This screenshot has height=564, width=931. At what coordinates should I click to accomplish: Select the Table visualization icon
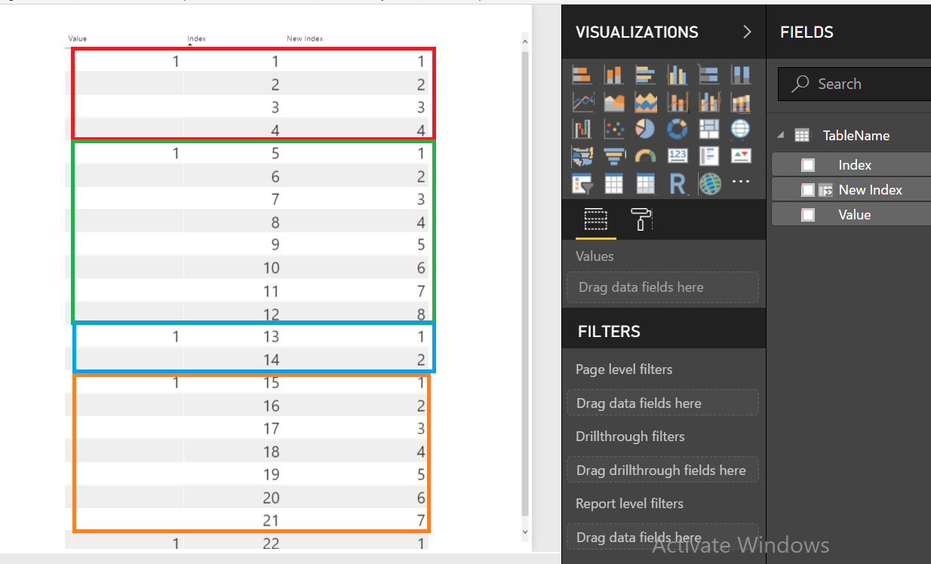[613, 183]
